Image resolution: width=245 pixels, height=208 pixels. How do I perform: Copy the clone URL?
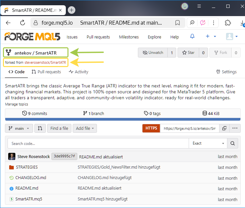click(x=224, y=128)
